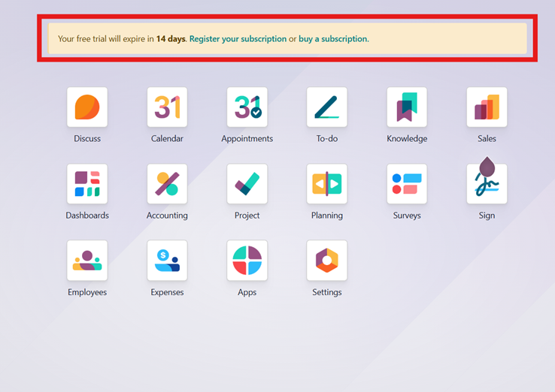Click the Knowledge label under the icon
Viewport: 555px width, 392px height.
(407, 139)
